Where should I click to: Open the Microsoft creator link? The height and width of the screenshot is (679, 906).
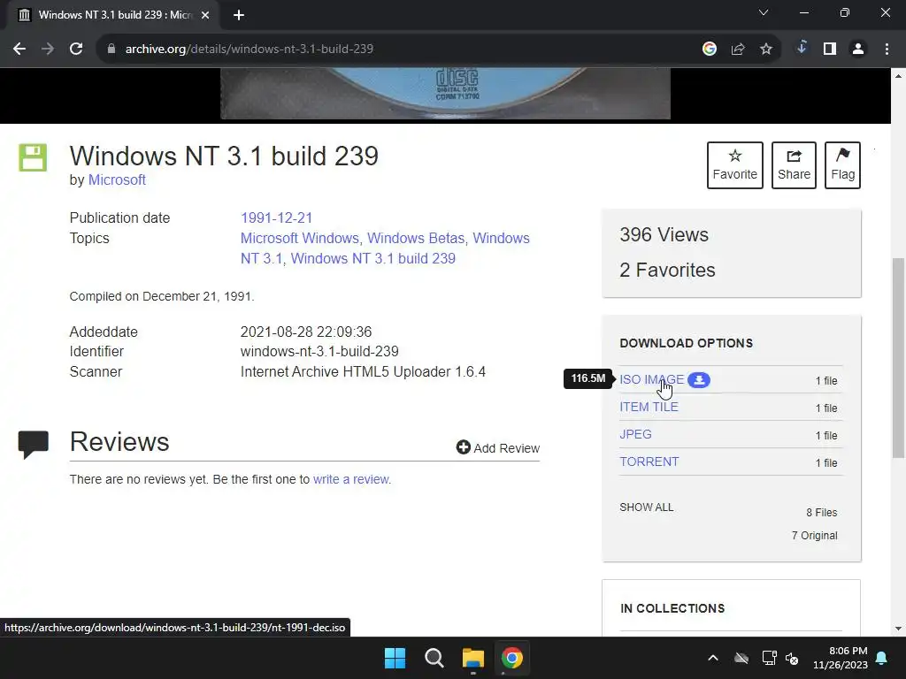(117, 180)
